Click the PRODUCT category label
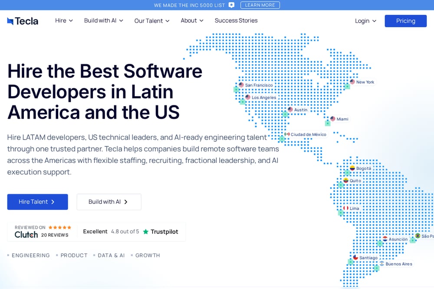 coord(74,255)
